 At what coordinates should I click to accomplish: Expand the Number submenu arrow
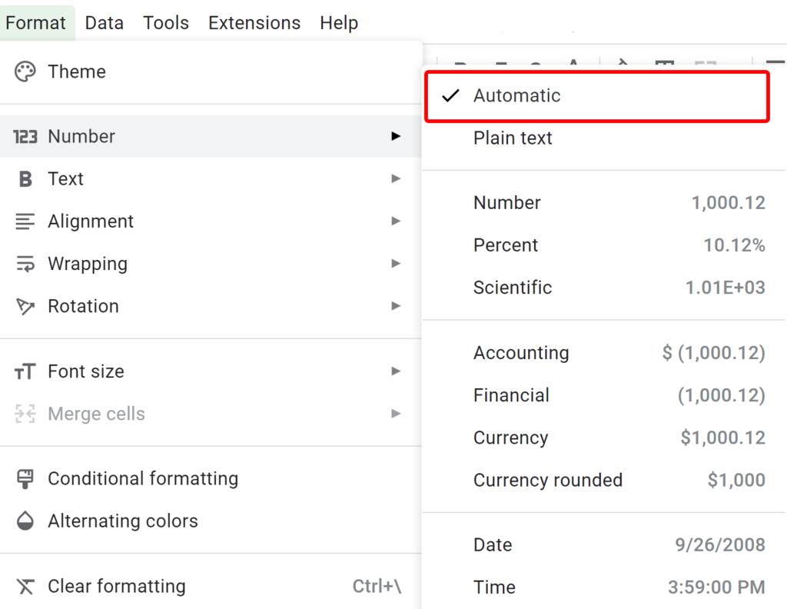coord(395,136)
